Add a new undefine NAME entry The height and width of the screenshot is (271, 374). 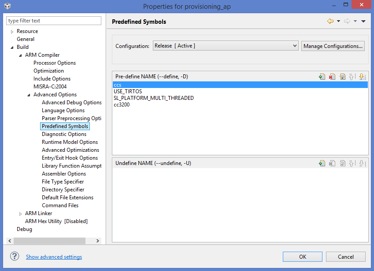click(x=322, y=163)
